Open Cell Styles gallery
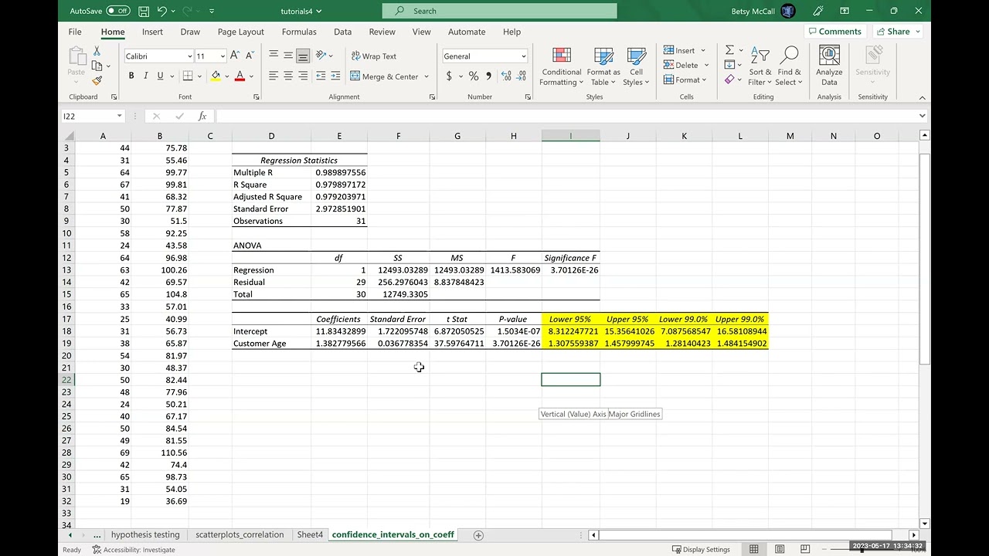The image size is (989, 556). coord(636,66)
